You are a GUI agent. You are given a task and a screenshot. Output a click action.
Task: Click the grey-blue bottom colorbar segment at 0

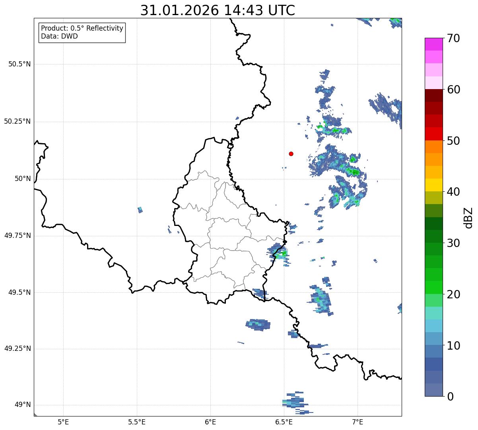433,390
